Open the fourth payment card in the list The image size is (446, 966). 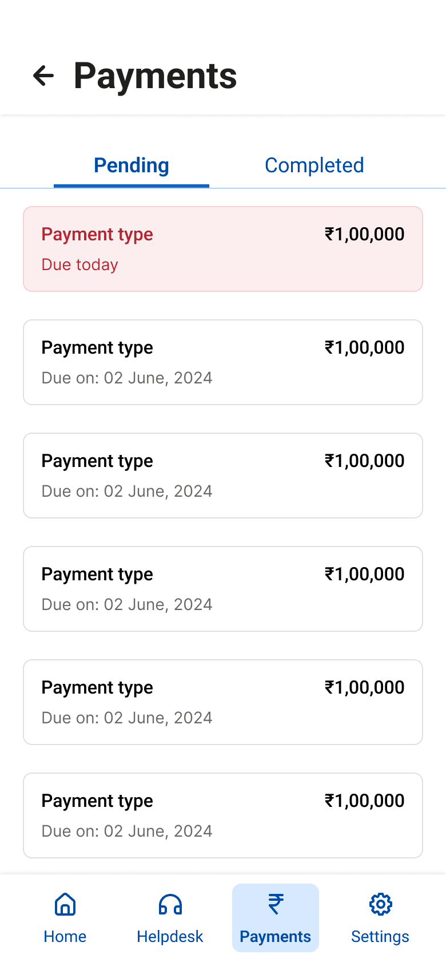click(x=223, y=589)
